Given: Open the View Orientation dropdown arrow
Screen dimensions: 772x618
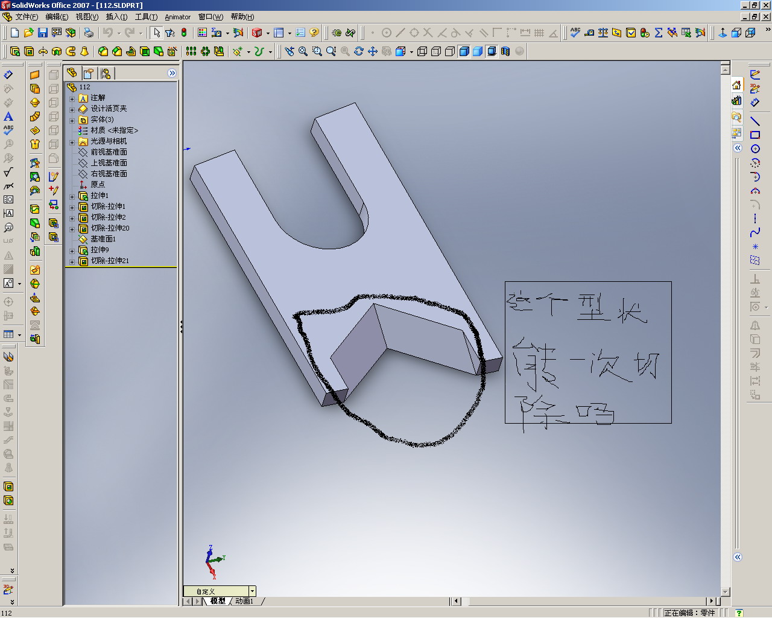Looking at the screenshot, I should [411, 51].
